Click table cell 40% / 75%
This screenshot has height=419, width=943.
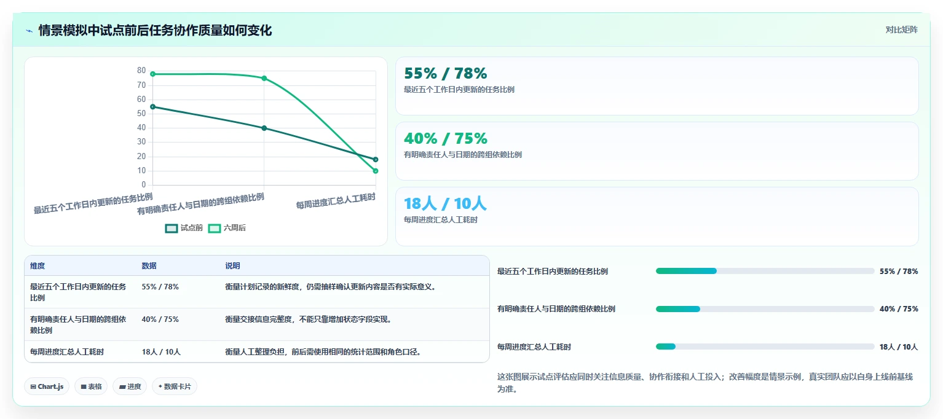[160, 319]
